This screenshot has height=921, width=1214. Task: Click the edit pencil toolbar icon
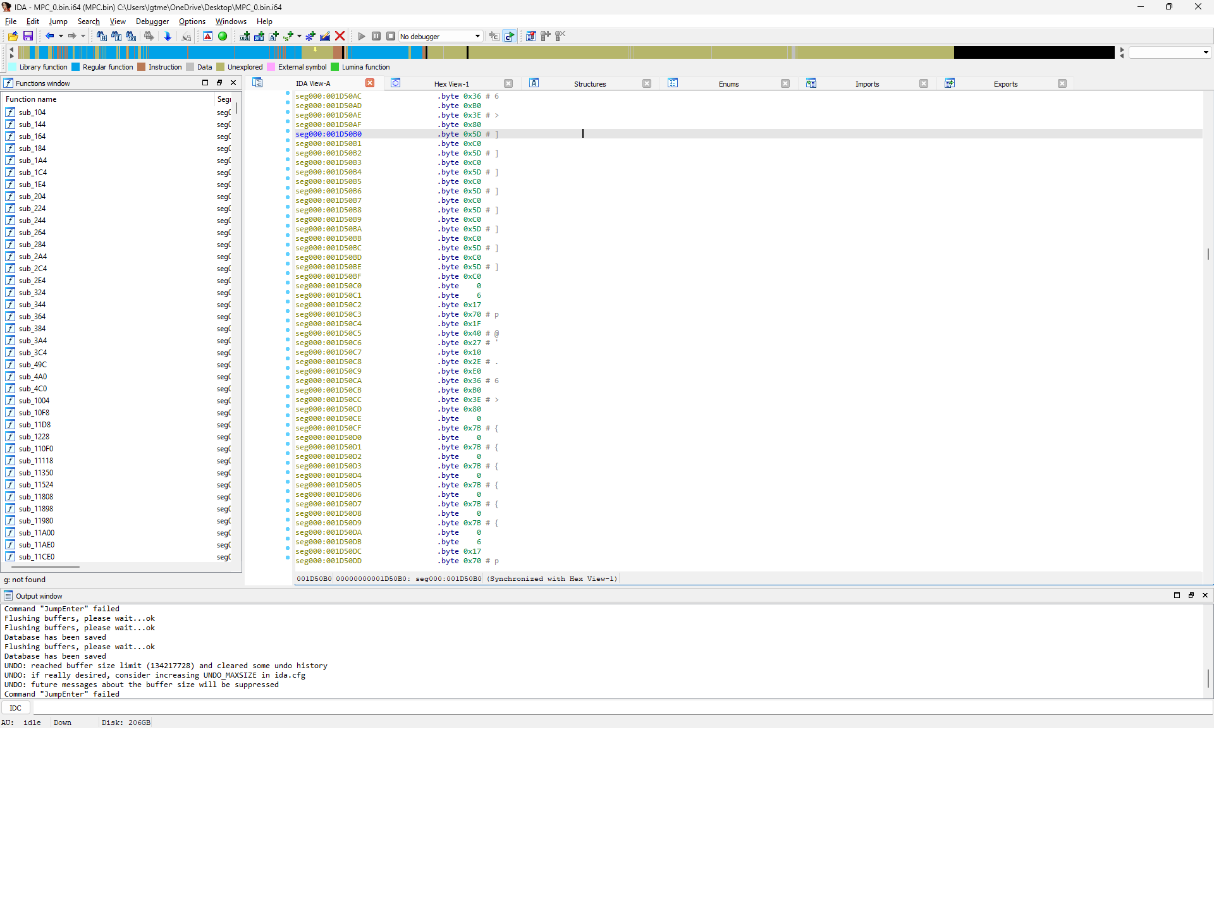pyautogui.click(x=325, y=36)
